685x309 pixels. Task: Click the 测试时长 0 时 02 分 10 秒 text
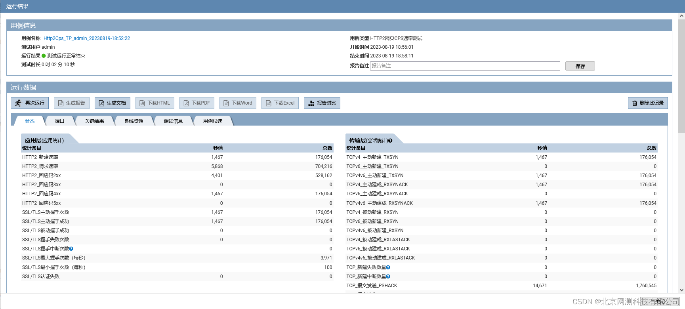pyautogui.click(x=48, y=65)
